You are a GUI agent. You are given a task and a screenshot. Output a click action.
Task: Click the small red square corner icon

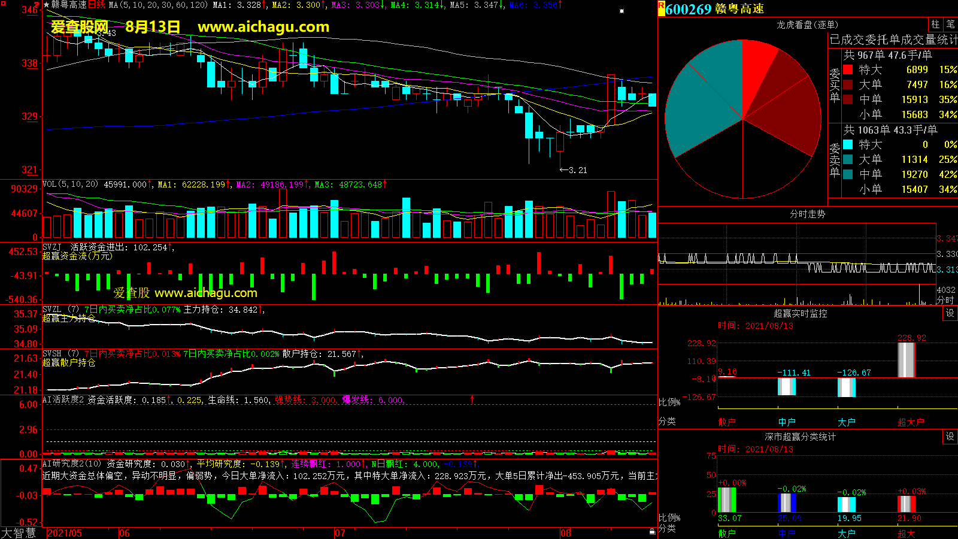tap(3, 4)
